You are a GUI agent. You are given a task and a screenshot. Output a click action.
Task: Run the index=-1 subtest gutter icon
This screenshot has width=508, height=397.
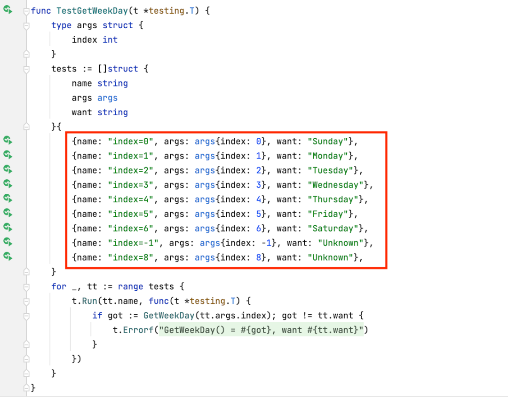point(8,242)
